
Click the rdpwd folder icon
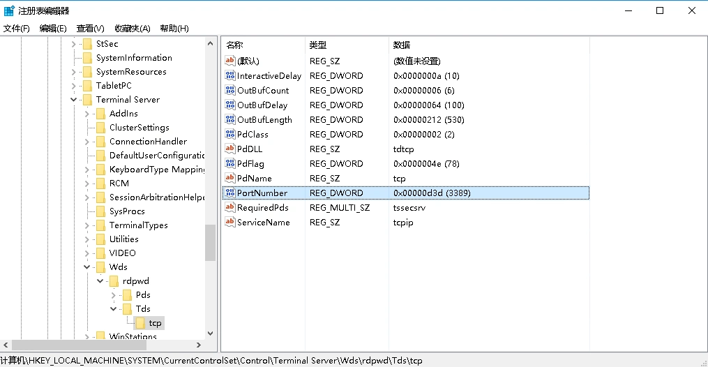[x=114, y=281]
